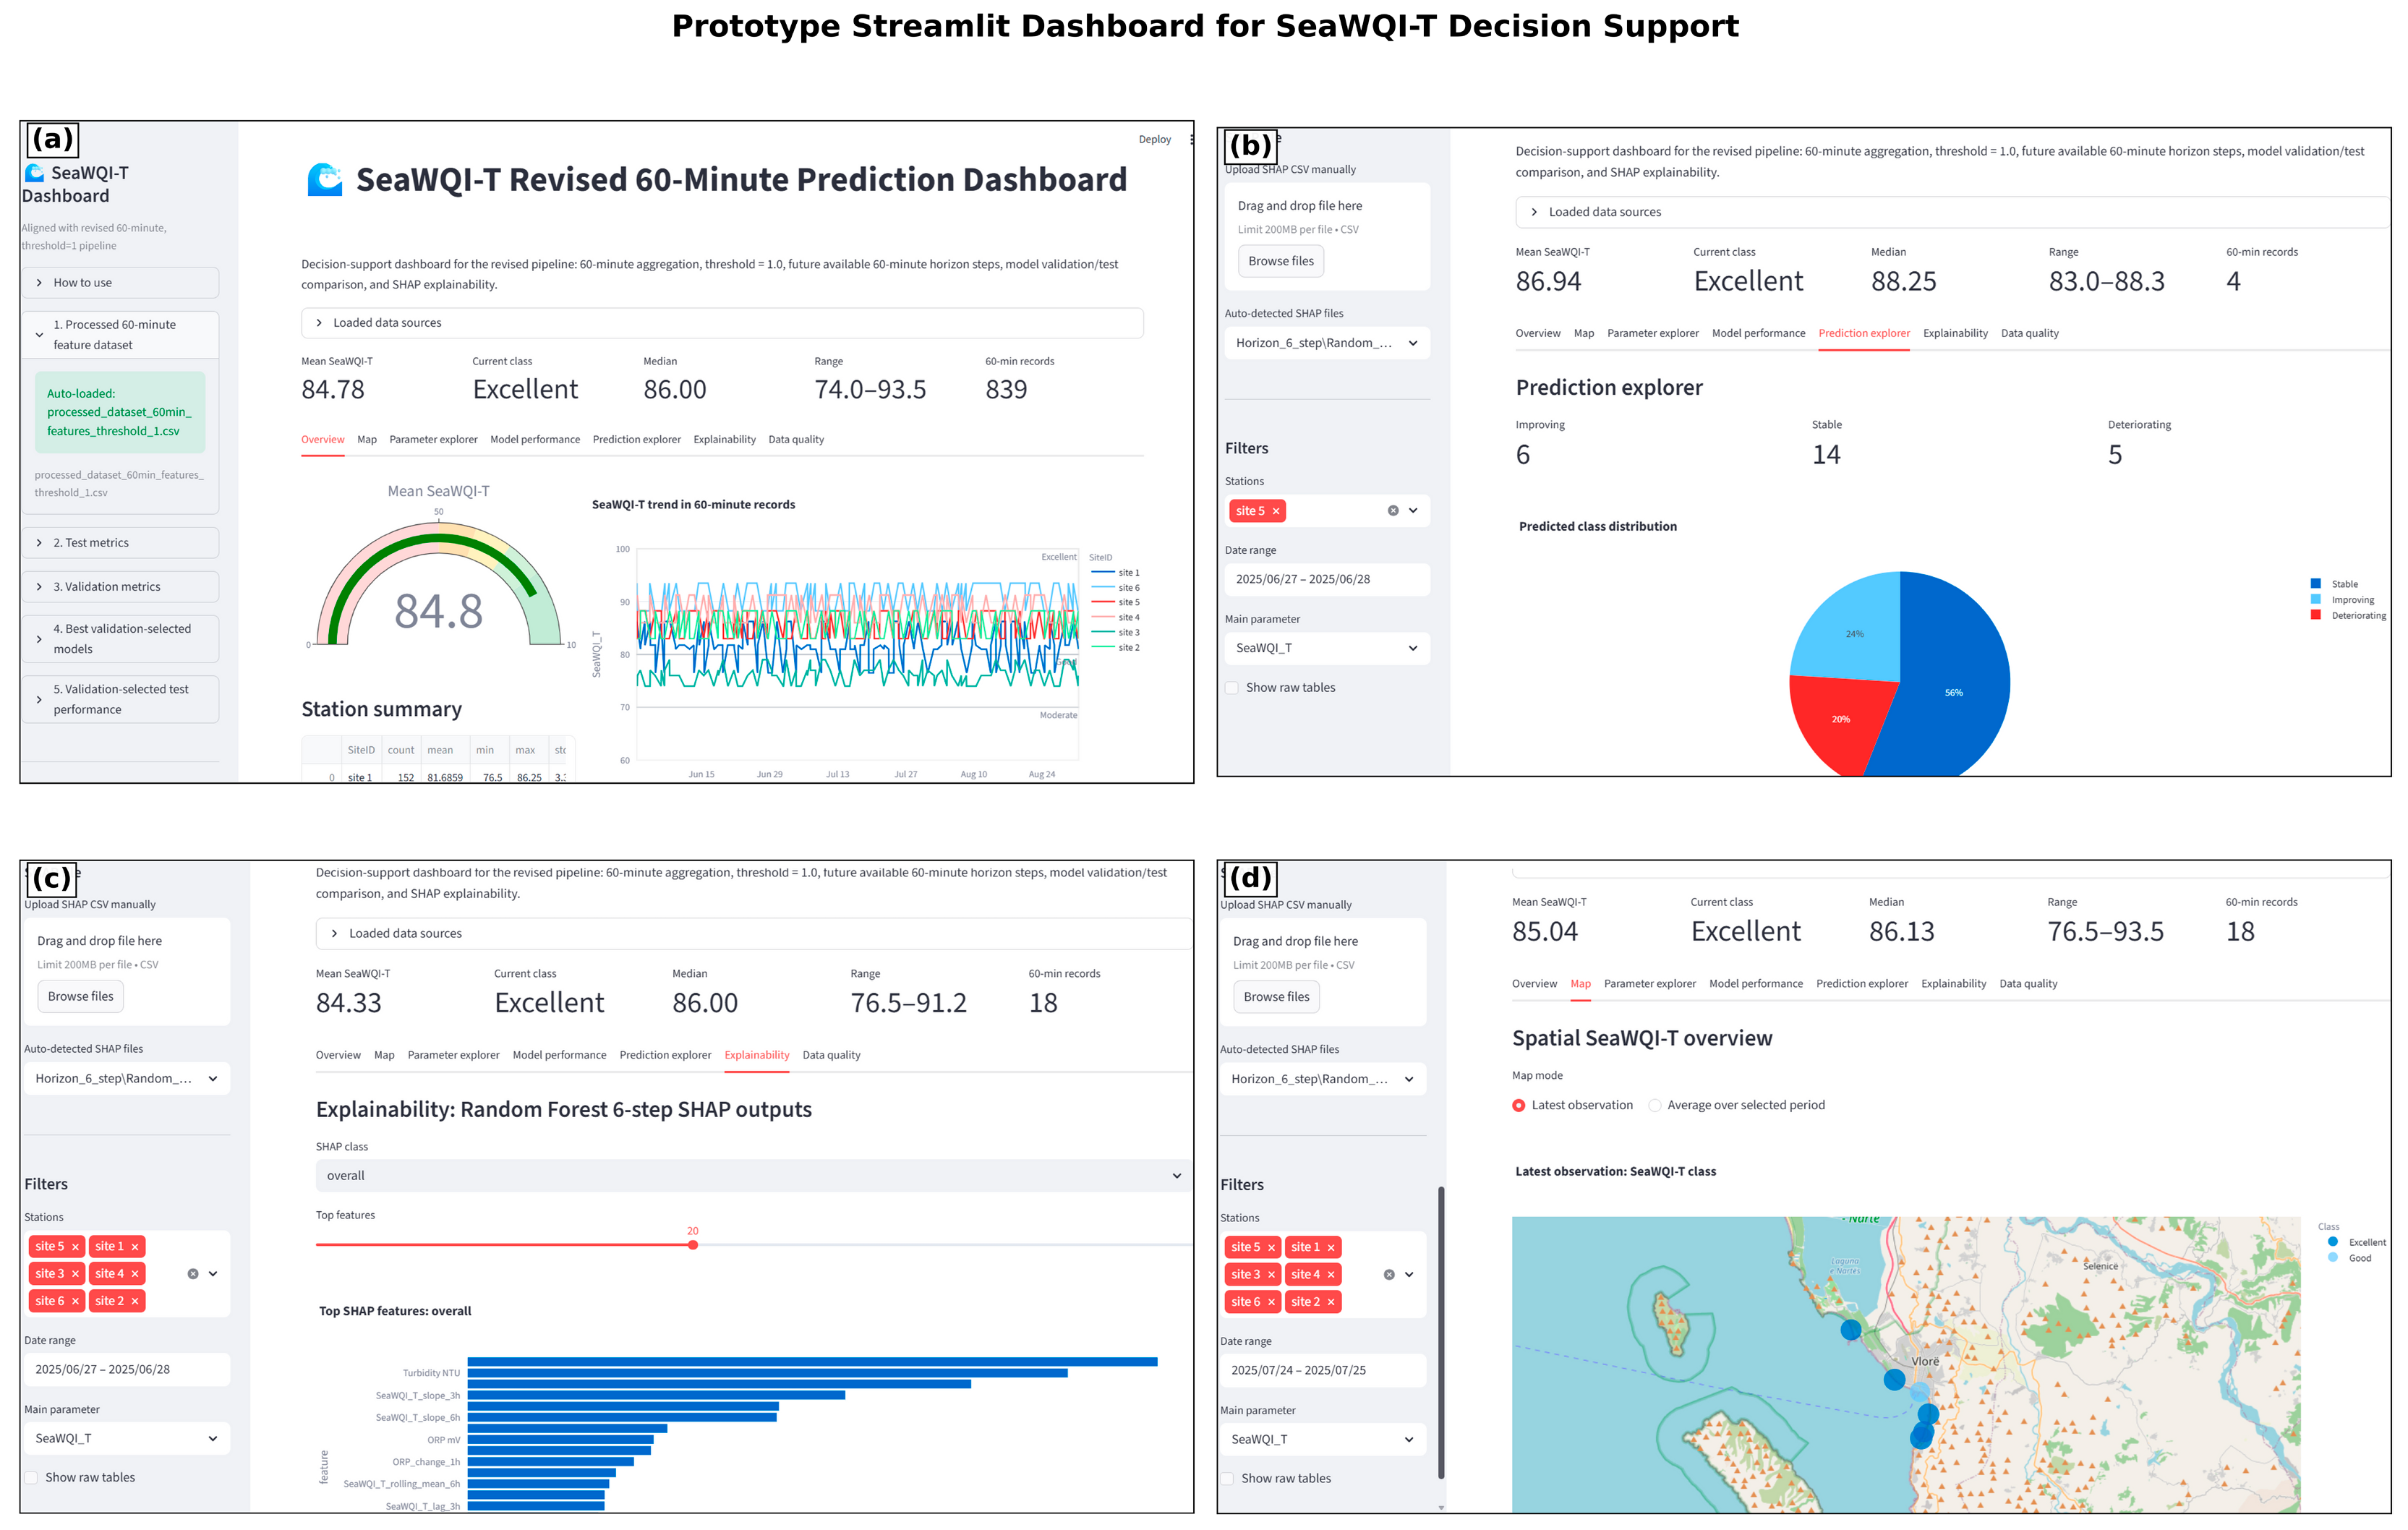This screenshot has height=1530, width=2408.
Task: Remove the site 6 tag in panel (c)
Action: pyautogui.click(x=75, y=1301)
